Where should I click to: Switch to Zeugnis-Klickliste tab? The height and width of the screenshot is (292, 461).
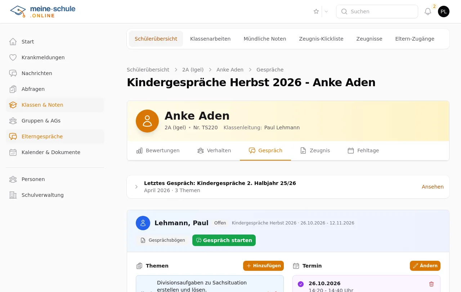click(321, 39)
